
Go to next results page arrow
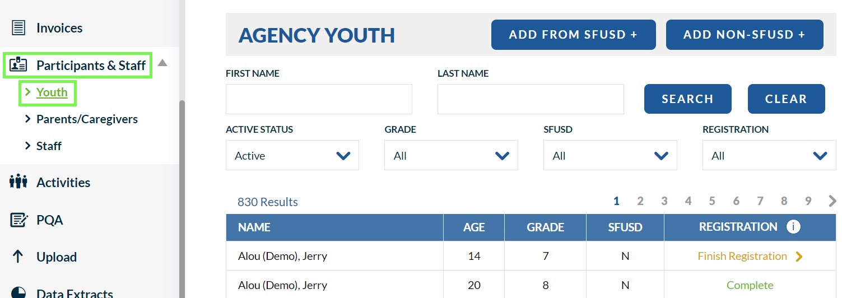[x=832, y=201]
